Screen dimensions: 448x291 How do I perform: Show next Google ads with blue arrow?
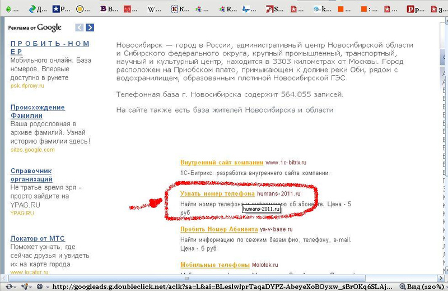coord(90,27)
